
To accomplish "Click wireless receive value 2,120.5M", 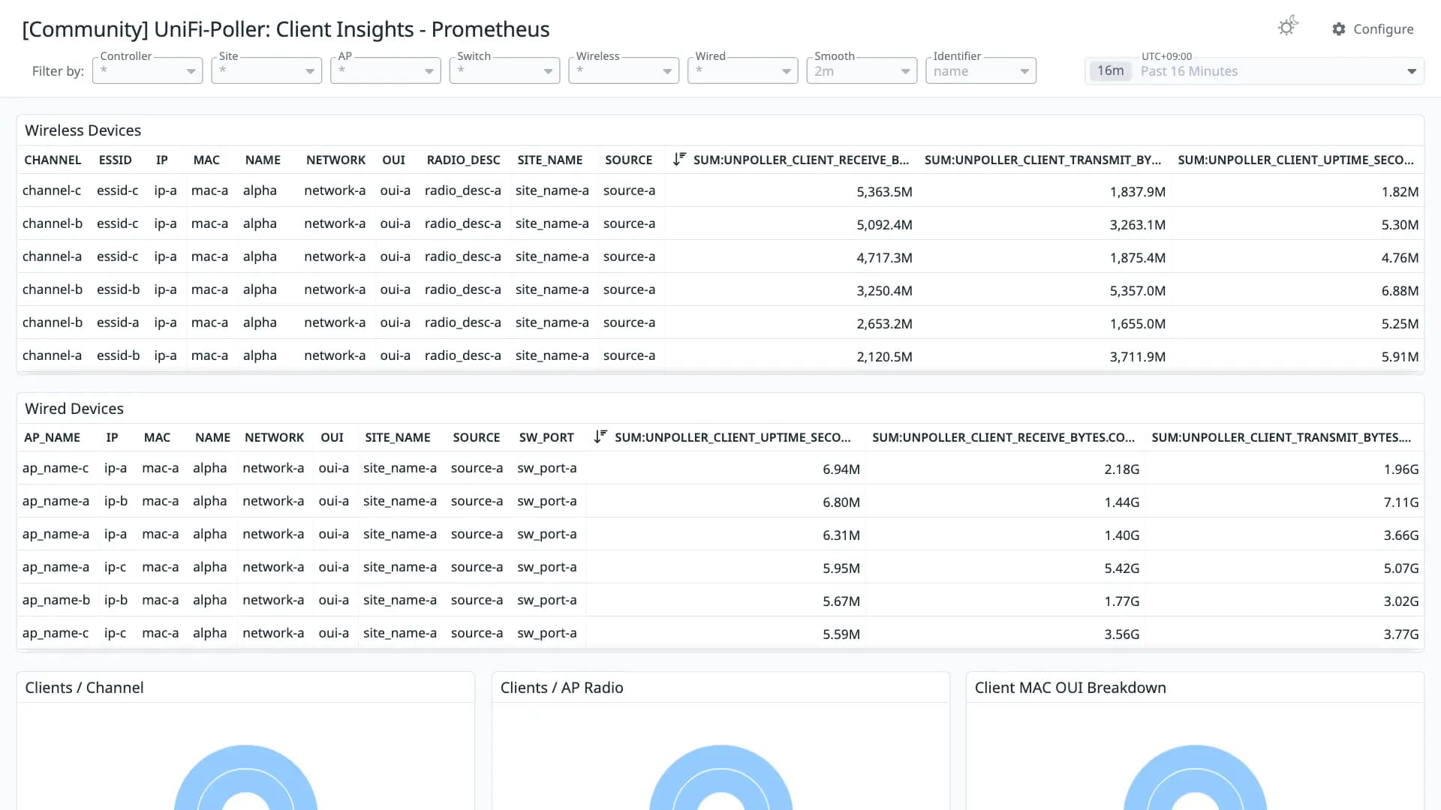I will click(x=884, y=357).
